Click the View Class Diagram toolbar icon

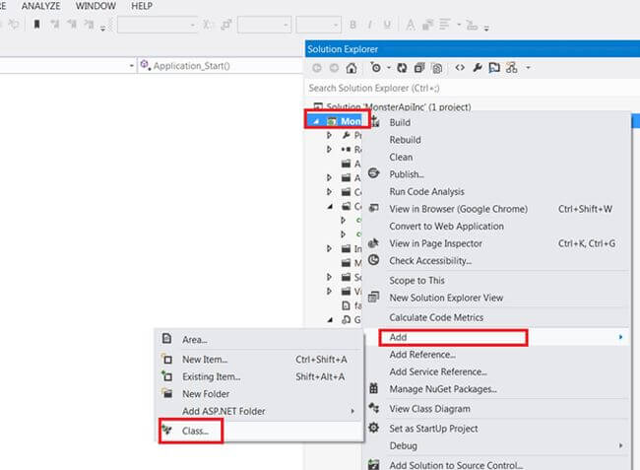point(512,68)
